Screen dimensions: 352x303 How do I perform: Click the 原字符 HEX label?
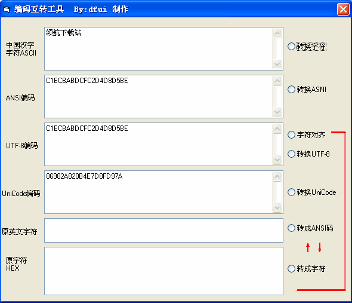tap(16, 264)
